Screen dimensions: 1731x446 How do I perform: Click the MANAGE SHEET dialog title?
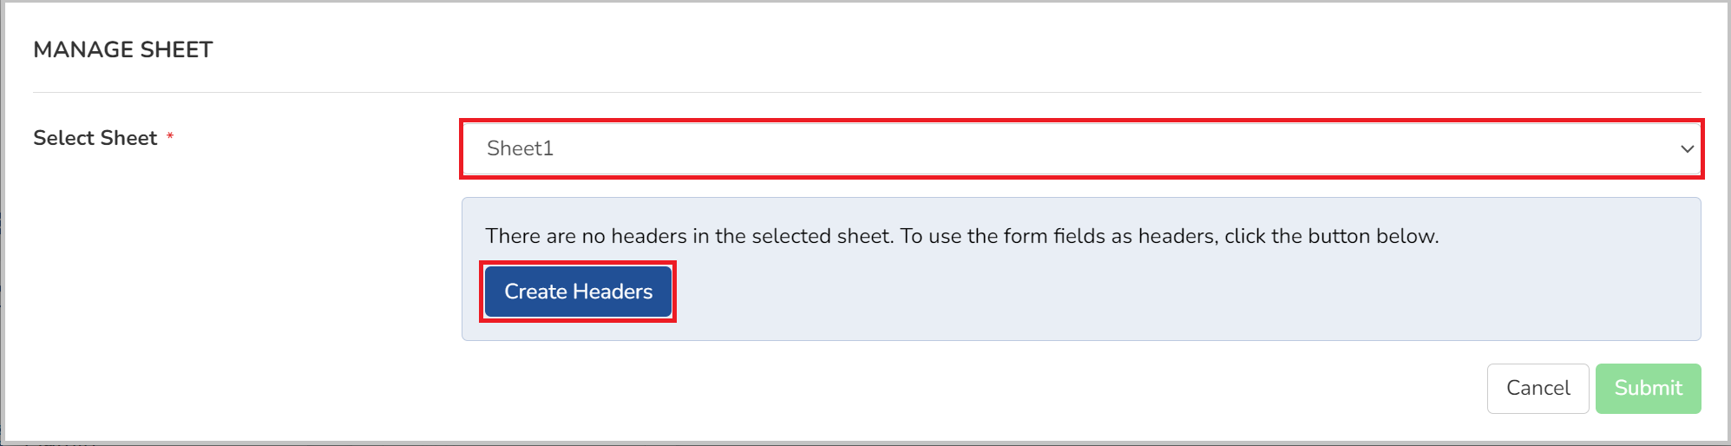(123, 49)
